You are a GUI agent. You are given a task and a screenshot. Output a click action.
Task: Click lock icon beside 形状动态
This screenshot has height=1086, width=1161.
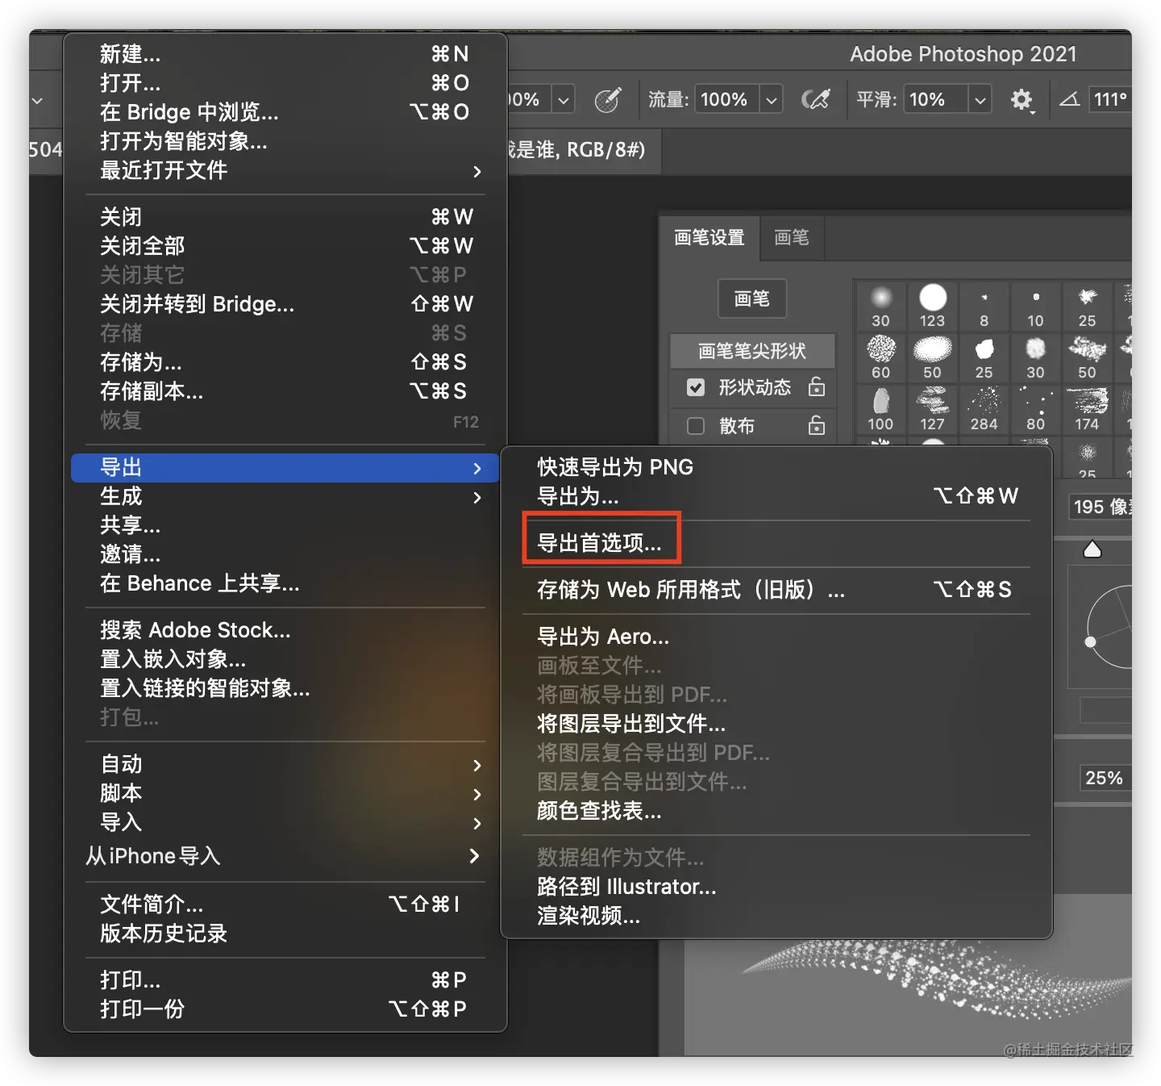817,386
